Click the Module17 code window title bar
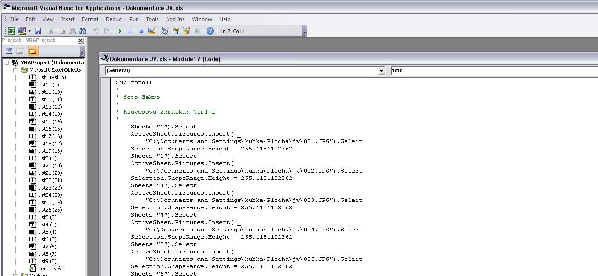The height and width of the screenshot is (276, 598). [x=349, y=59]
